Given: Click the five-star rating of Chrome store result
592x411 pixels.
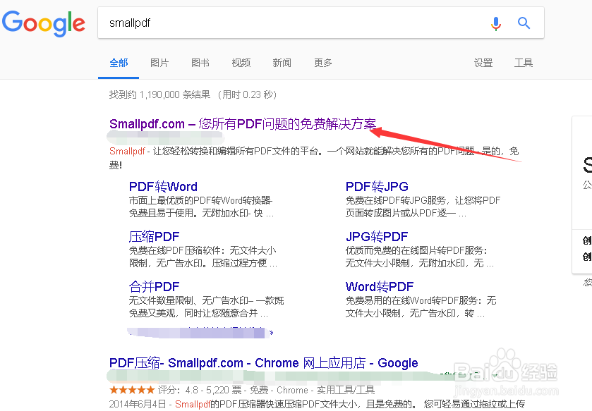Looking at the screenshot, I should 132,390.
